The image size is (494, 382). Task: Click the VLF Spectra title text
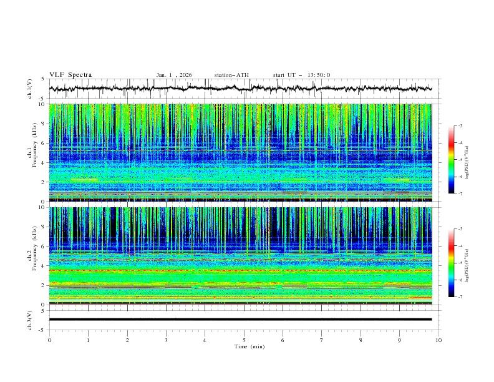70,75
